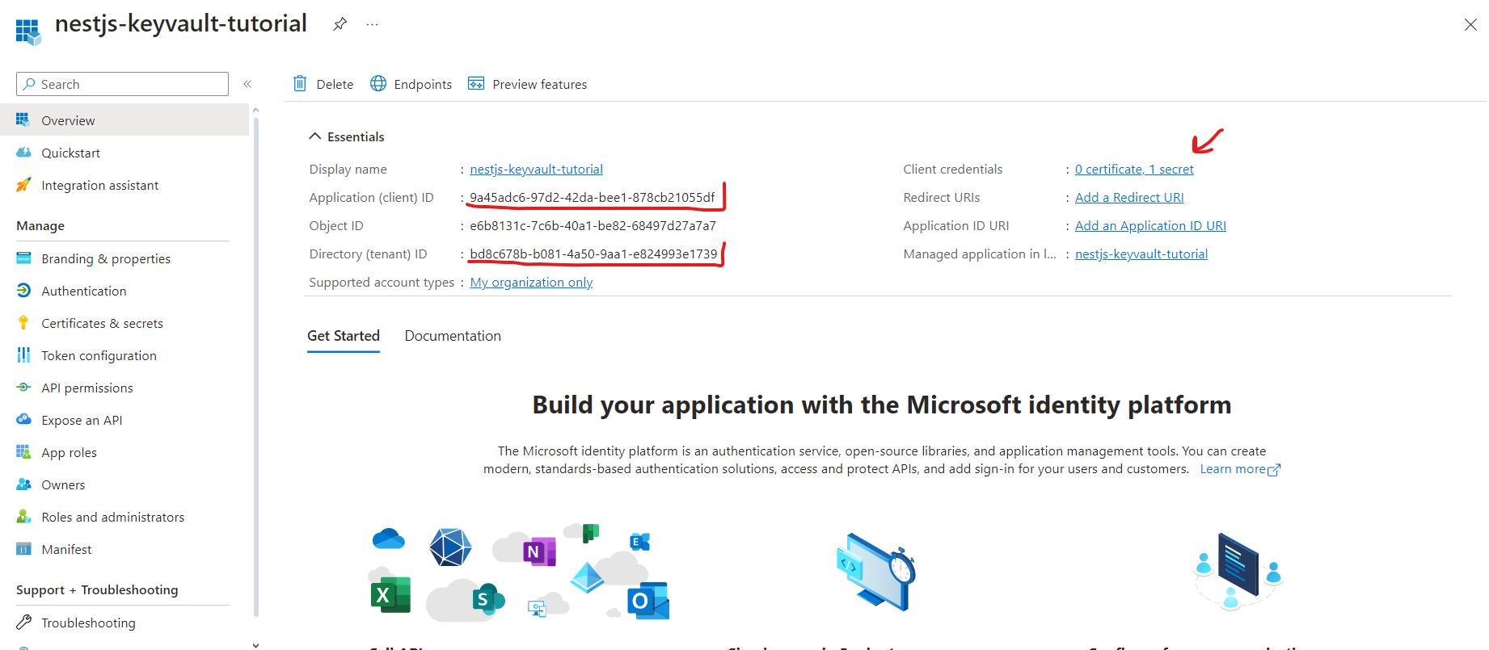Click the Owners people icon
Image resolution: width=1489 pixels, height=650 pixels.
pyautogui.click(x=23, y=484)
